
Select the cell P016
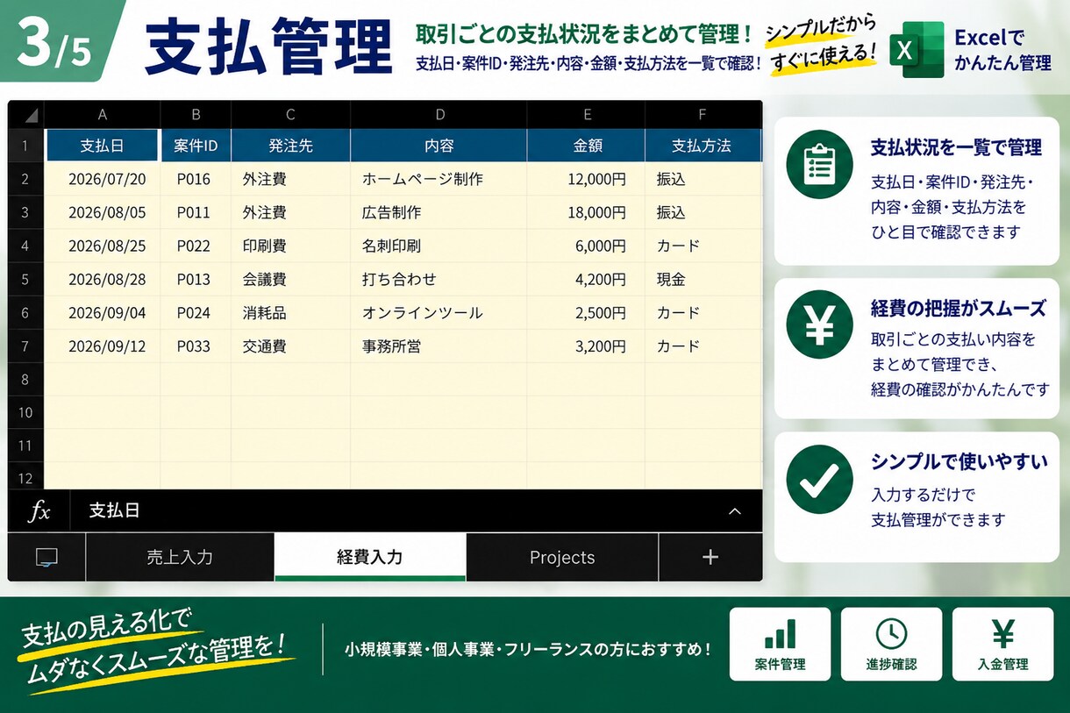[x=196, y=179]
